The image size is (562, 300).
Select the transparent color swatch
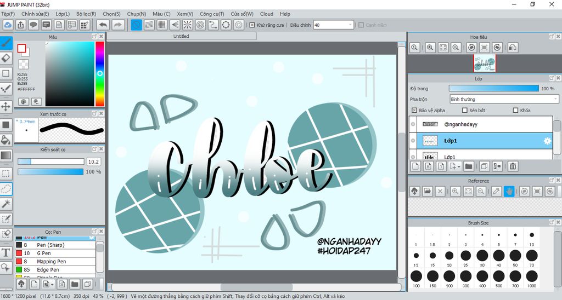click(23, 65)
